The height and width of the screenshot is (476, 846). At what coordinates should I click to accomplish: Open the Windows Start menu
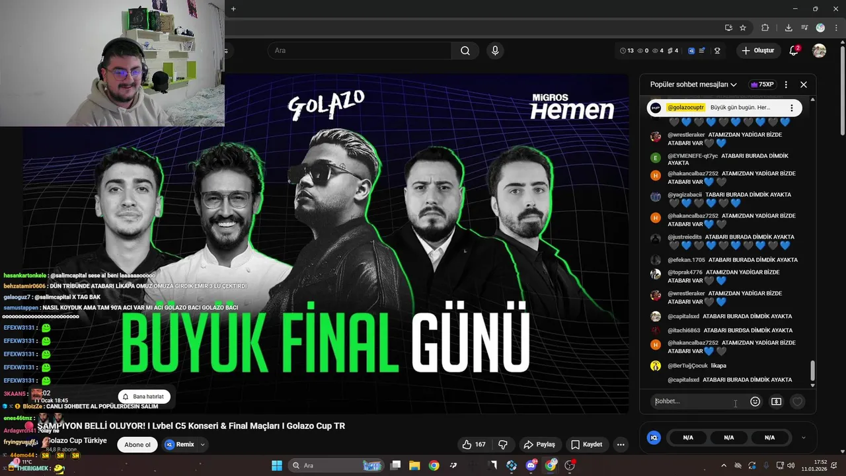pos(276,465)
